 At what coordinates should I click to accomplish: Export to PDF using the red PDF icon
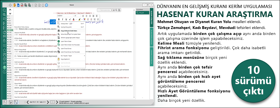pyautogui.click(x=22, y=5)
